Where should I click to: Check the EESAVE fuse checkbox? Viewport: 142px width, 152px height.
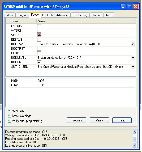(39, 40)
